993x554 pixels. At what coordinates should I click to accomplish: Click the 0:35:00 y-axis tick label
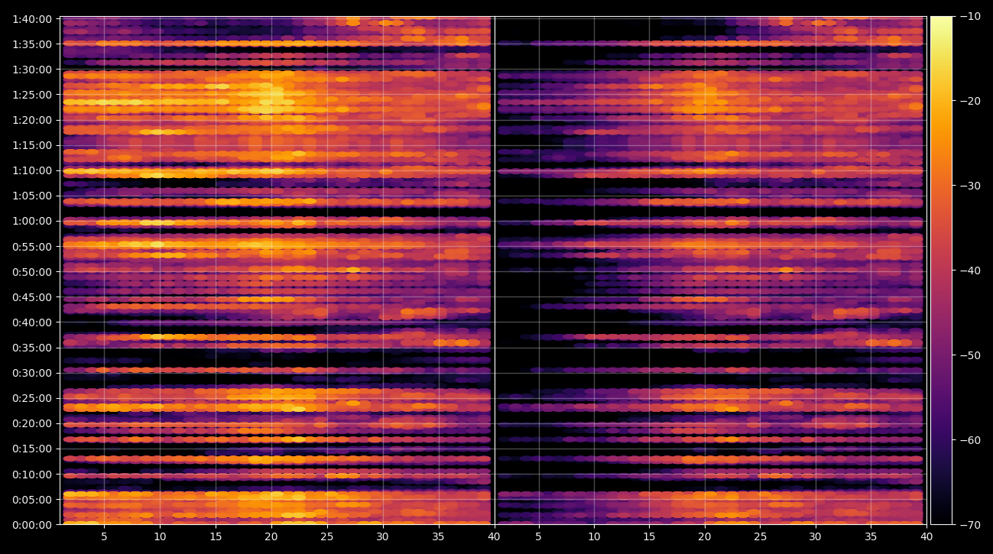[x=33, y=348]
